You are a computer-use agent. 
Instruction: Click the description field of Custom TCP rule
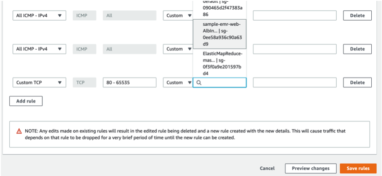[x=295, y=83]
